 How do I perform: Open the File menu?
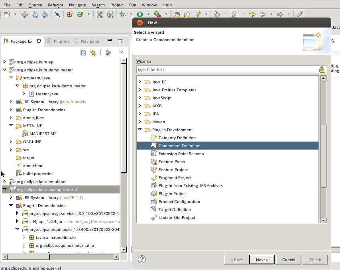(x=7, y=5)
